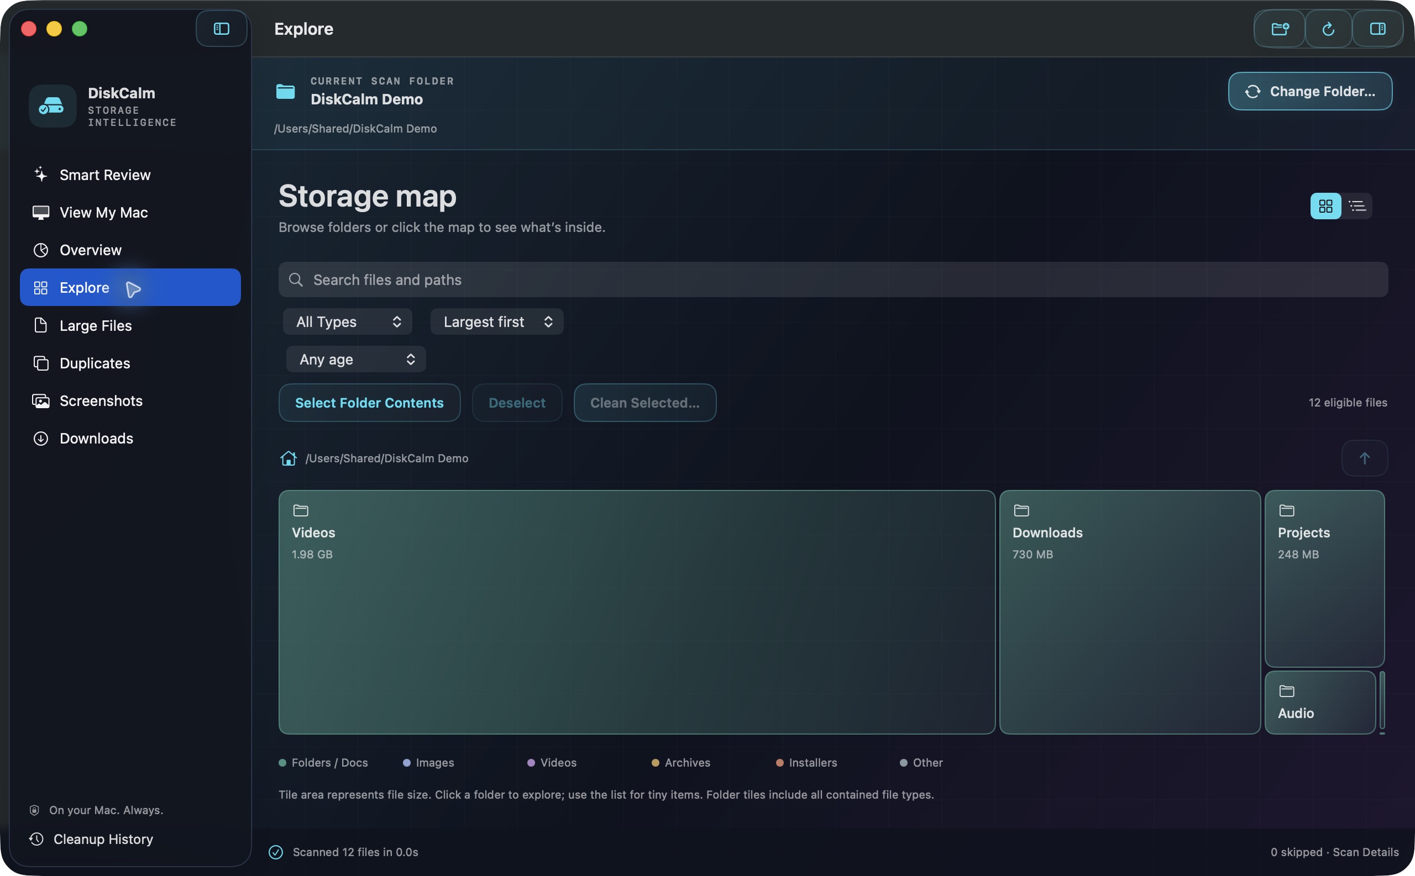
Task: Open the Videos folder tile
Action: point(637,613)
